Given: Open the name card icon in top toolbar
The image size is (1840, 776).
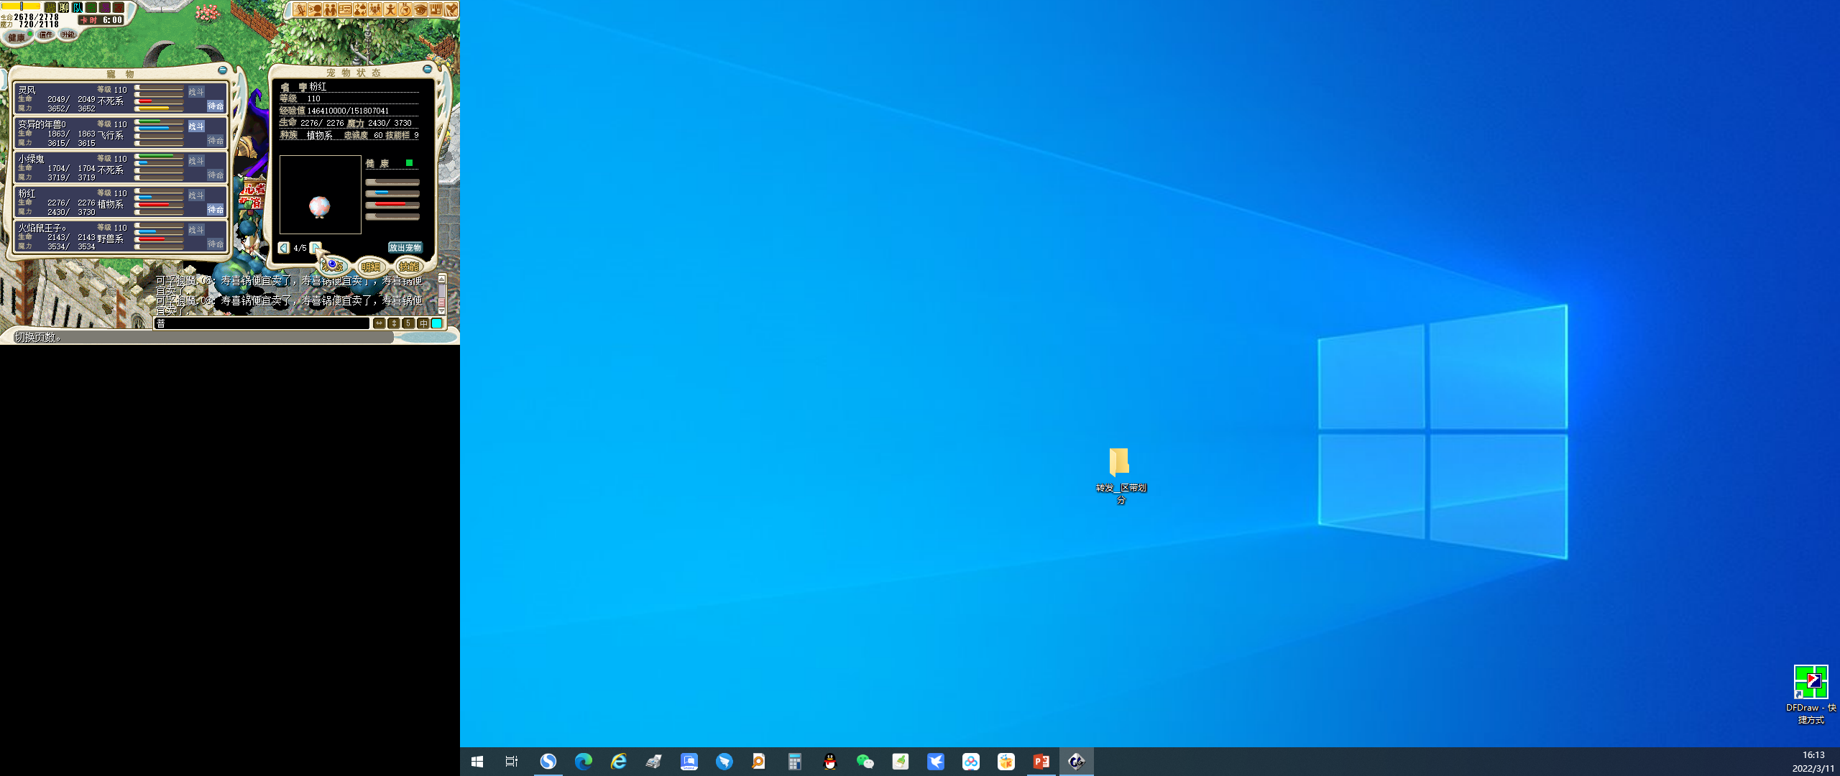Looking at the screenshot, I should [345, 9].
